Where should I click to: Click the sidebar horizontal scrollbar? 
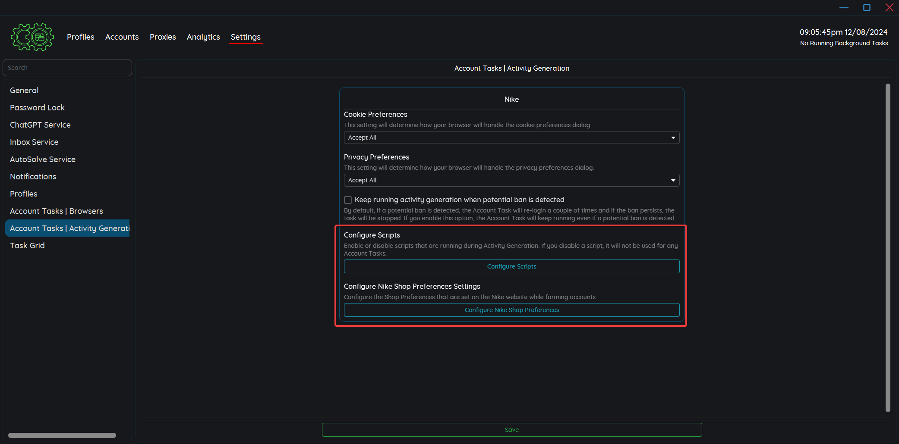click(62, 435)
